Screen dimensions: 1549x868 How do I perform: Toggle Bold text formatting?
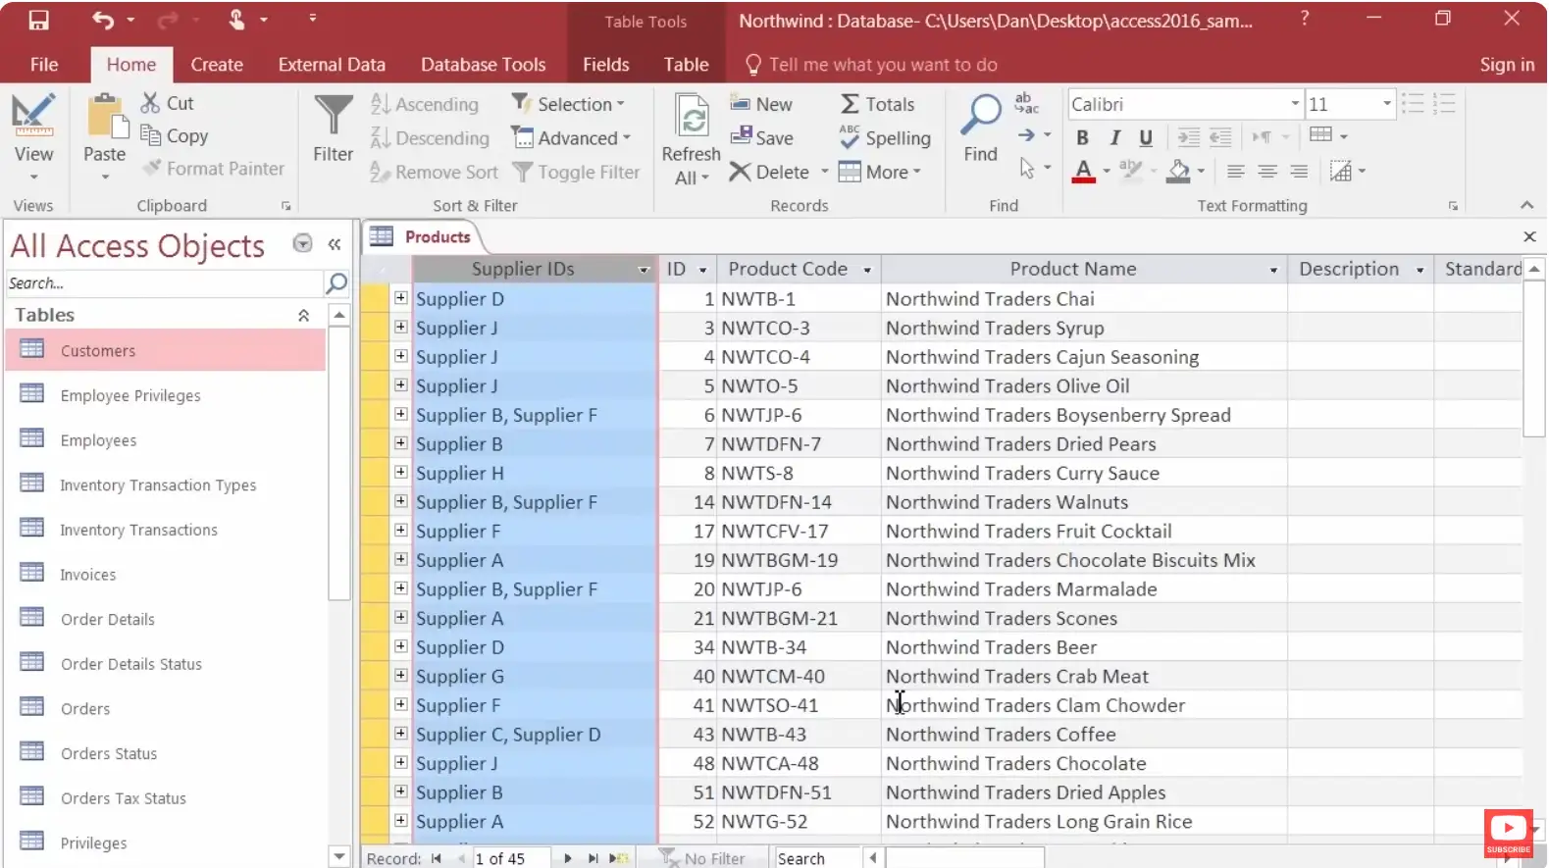pyautogui.click(x=1082, y=138)
